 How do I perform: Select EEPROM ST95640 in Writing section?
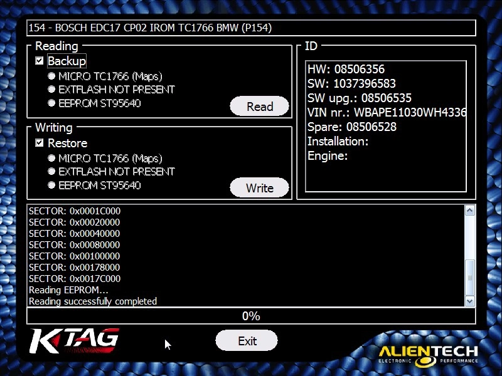pos(51,185)
